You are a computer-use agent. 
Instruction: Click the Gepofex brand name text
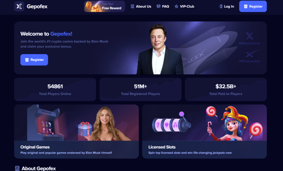pos(37,7)
